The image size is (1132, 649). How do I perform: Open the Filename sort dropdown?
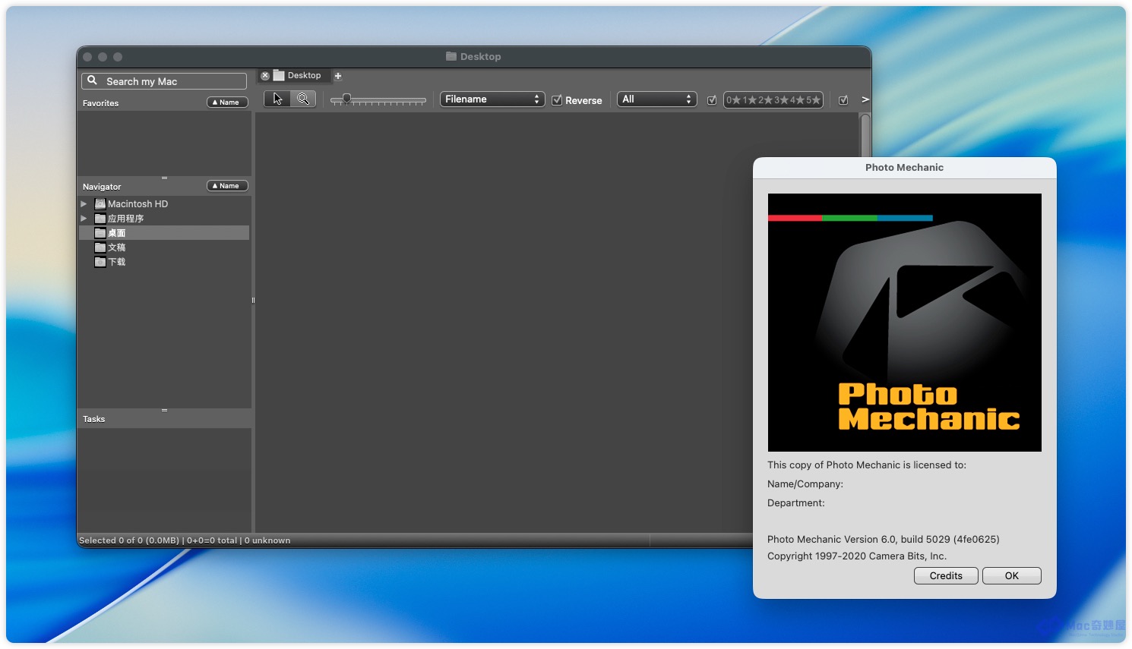coord(492,99)
